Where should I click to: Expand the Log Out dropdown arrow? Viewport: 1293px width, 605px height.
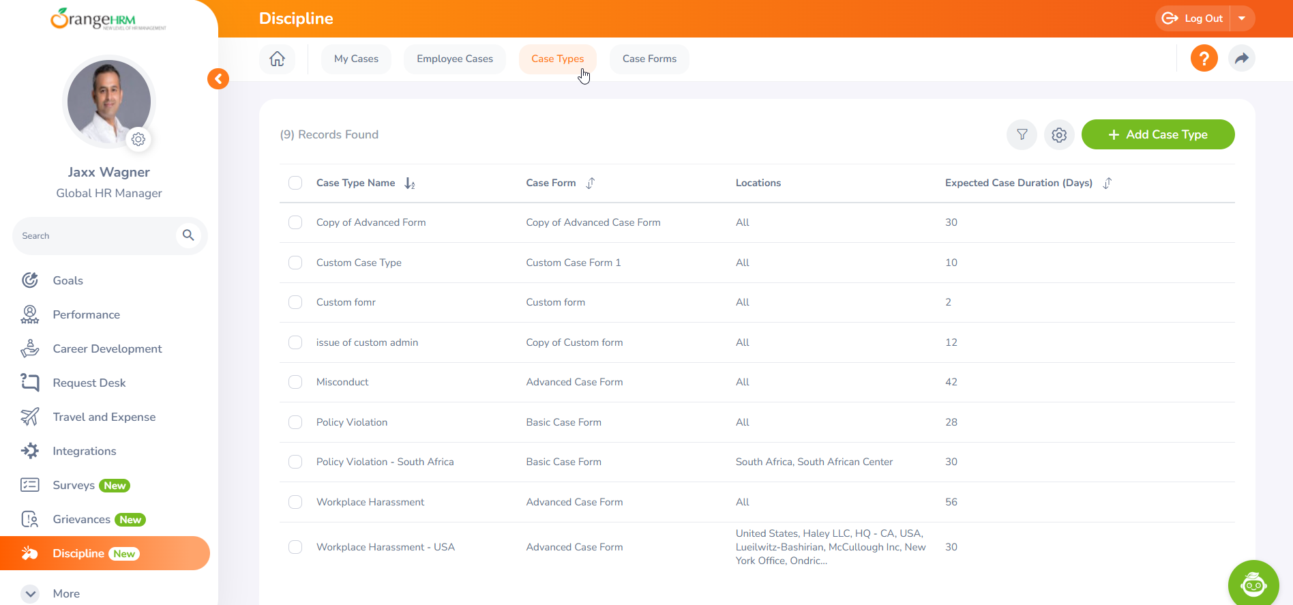coord(1242,18)
